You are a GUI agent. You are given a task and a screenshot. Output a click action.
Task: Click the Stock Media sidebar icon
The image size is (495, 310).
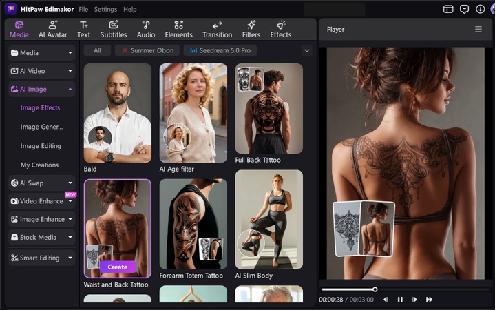click(14, 237)
